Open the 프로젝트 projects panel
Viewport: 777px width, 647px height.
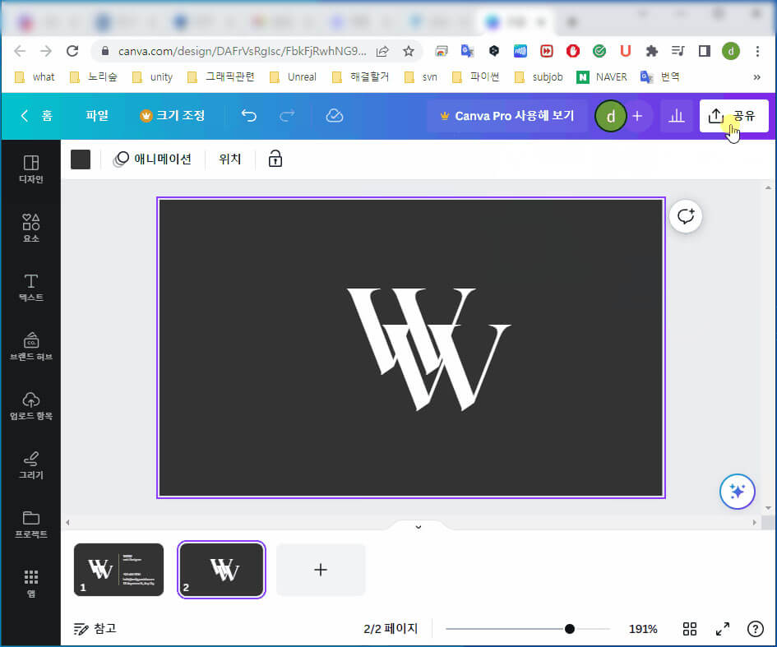pyautogui.click(x=30, y=525)
